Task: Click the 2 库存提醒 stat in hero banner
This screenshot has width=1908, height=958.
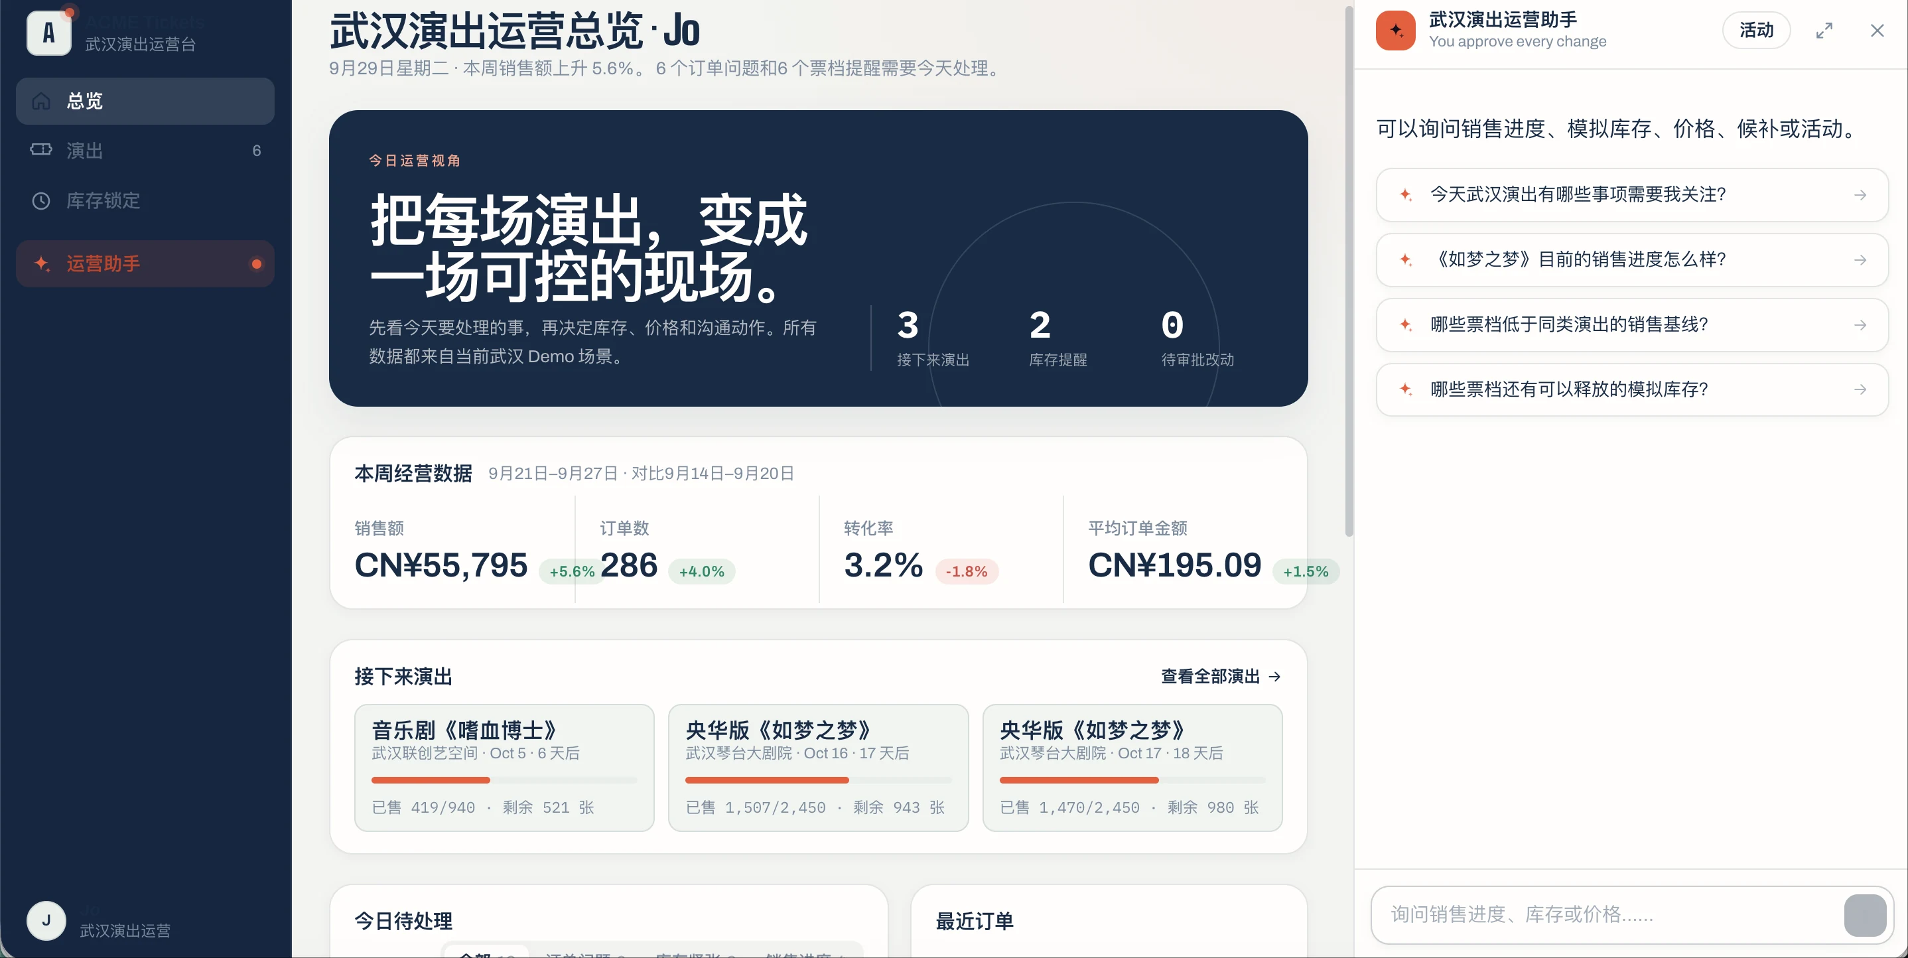Action: tap(1057, 338)
